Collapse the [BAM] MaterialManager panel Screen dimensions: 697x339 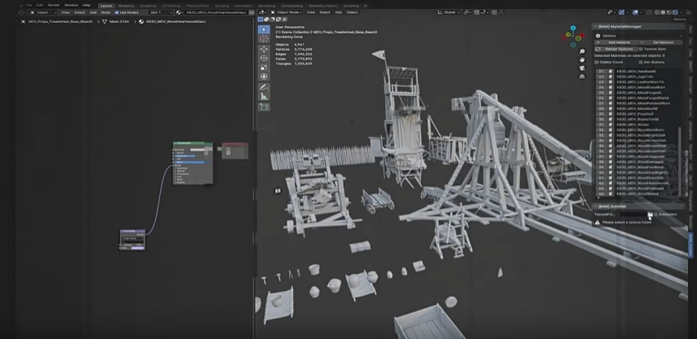tap(595, 26)
